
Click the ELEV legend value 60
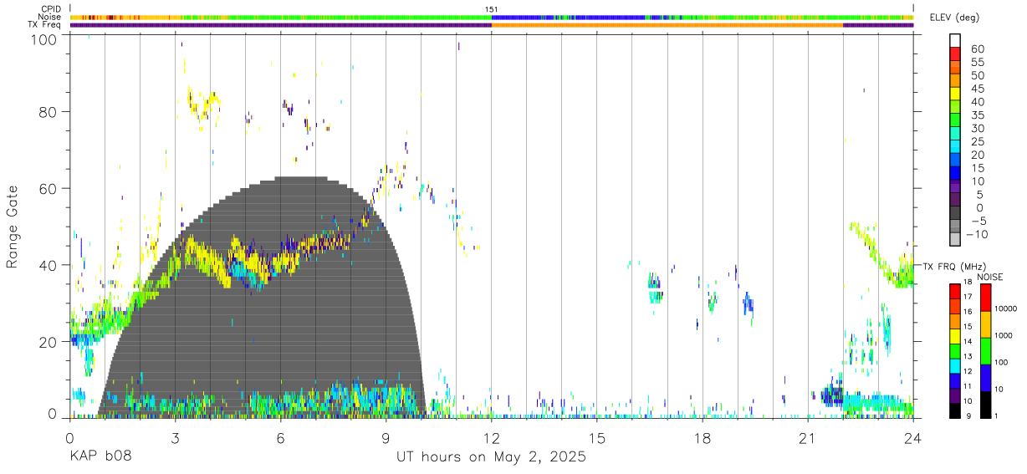(x=977, y=49)
